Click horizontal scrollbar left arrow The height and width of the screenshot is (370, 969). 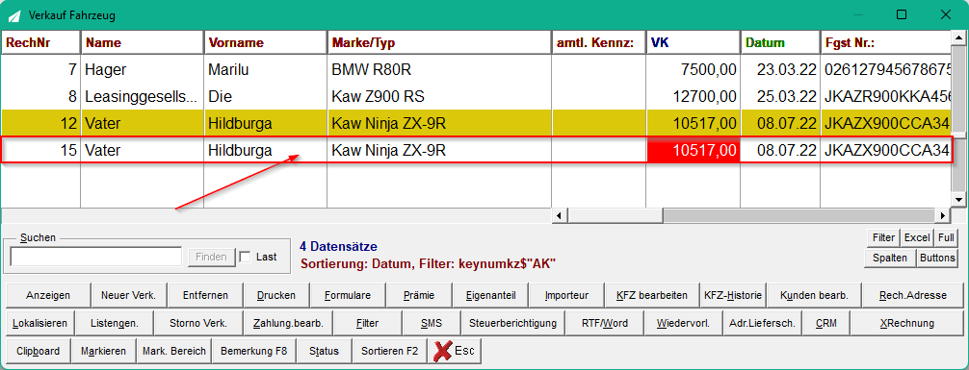pyautogui.click(x=559, y=215)
